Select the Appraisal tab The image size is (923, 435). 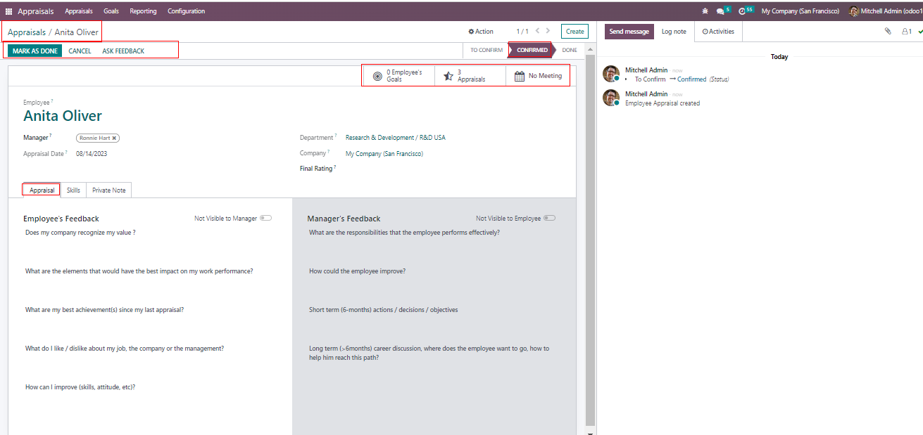coord(42,190)
